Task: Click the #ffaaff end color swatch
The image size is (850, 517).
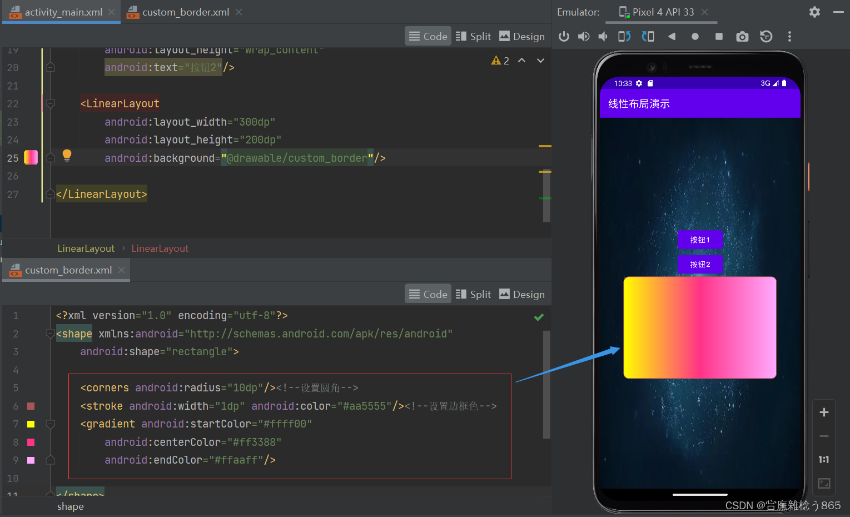Action: [x=31, y=460]
